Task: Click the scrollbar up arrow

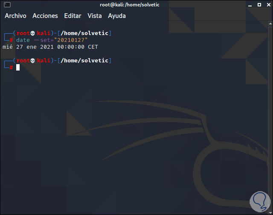Action: [270, 24]
